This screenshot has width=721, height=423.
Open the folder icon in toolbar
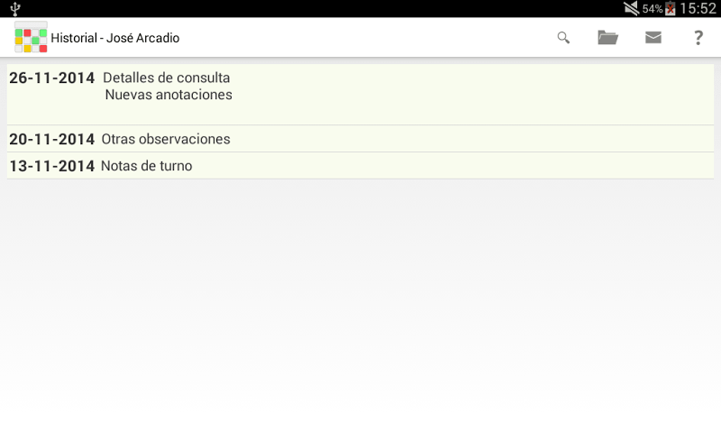pos(608,38)
